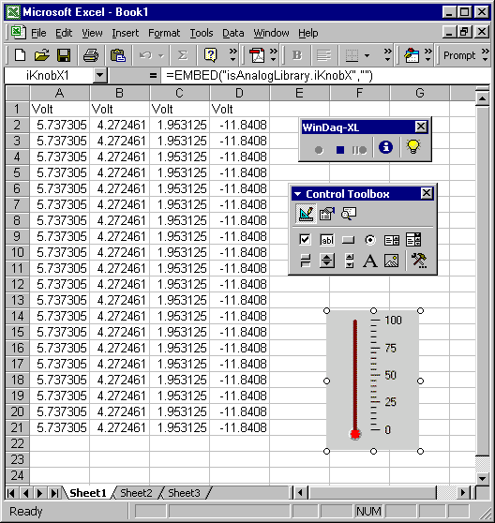
Task: Pause recording in WinDaq-XL toolbar
Action: [359, 150]
